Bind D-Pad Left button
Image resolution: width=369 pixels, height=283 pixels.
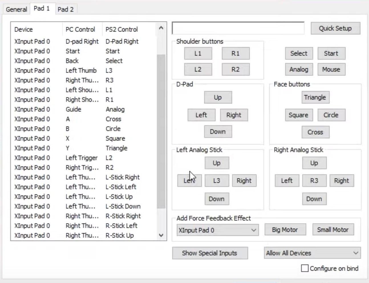point(201,115)
